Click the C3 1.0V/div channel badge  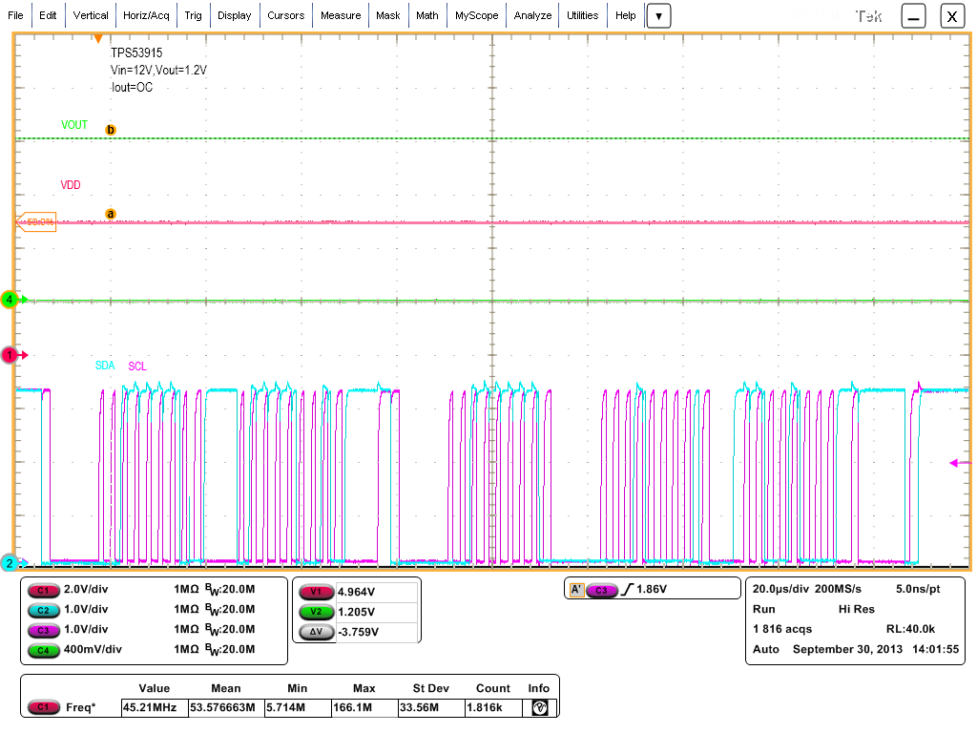(x=43, y=630)
